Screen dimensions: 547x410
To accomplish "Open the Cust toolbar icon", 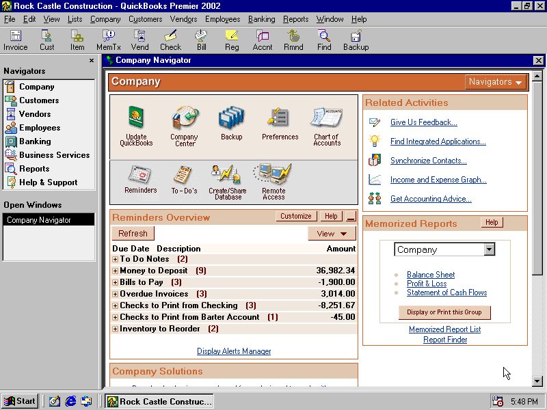I will pos(46,40).
